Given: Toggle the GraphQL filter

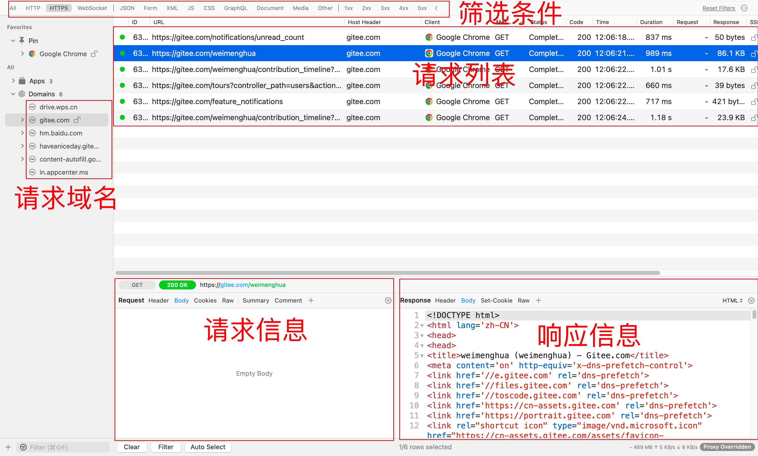Looking at the screenshot, I should 235,8.
